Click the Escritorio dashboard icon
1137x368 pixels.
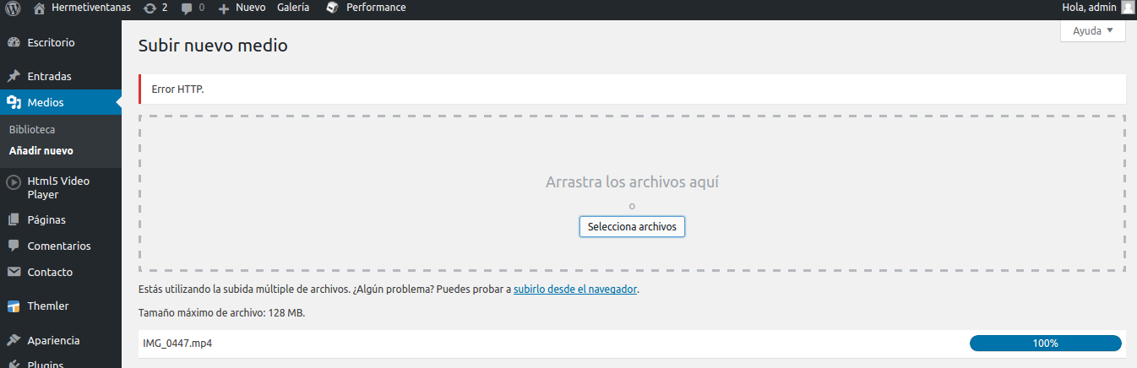[x=14, y=42]
